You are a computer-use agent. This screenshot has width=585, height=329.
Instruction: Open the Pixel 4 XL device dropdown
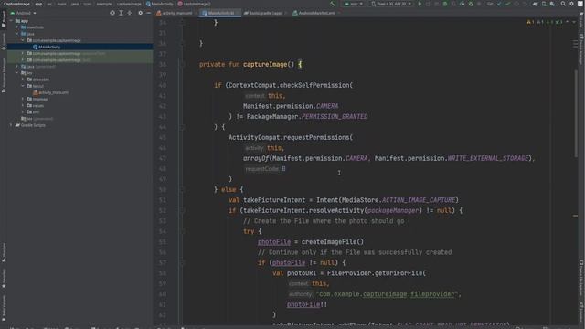coord(391,4)
